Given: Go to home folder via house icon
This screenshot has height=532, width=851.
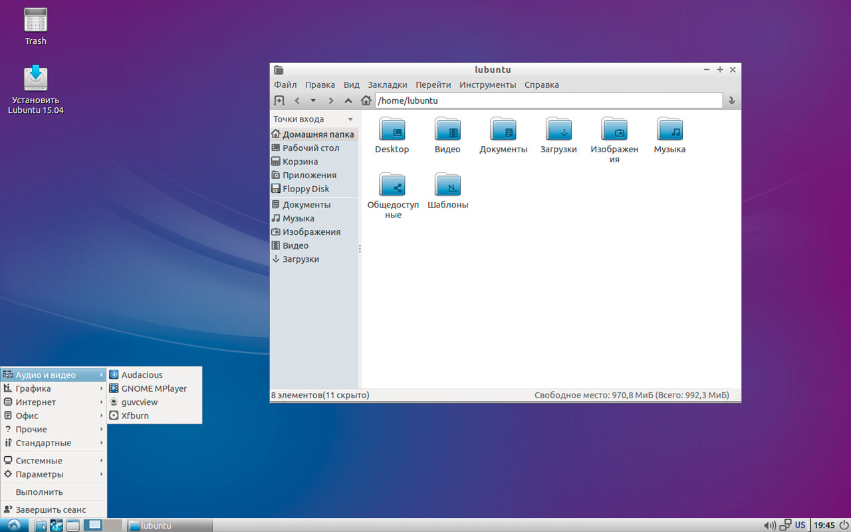Looking at the screenshot, I should [366, 100].
